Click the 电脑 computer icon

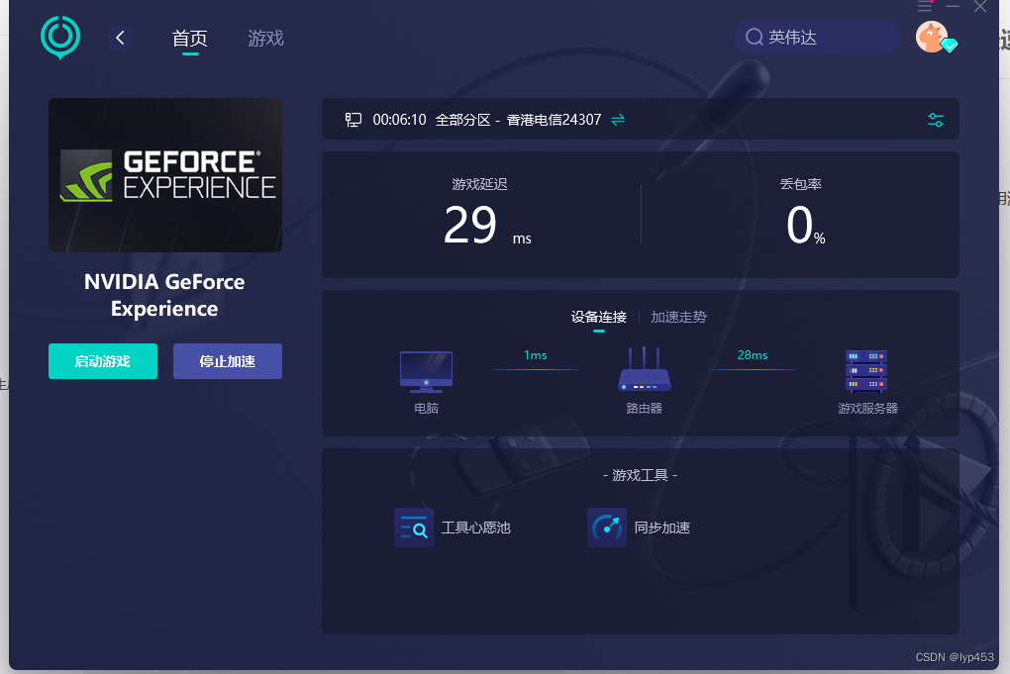(426, 371)
